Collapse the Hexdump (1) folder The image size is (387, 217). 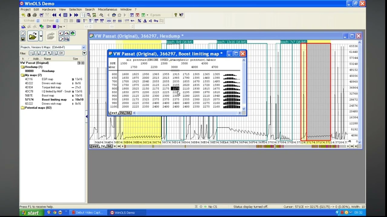pyautogui.click(x=23, y=67)
